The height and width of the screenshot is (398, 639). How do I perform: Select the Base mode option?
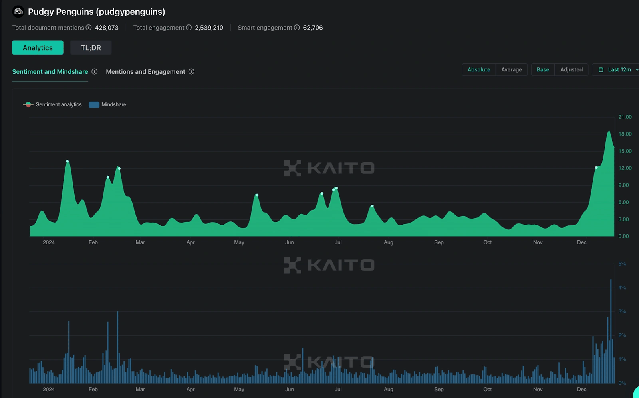click(x=542, y=70)
